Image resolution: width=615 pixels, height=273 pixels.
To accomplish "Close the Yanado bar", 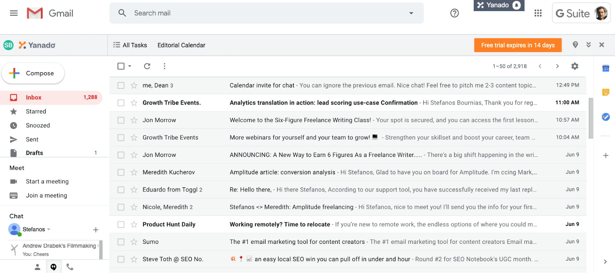I will click(x=602, y=45).
